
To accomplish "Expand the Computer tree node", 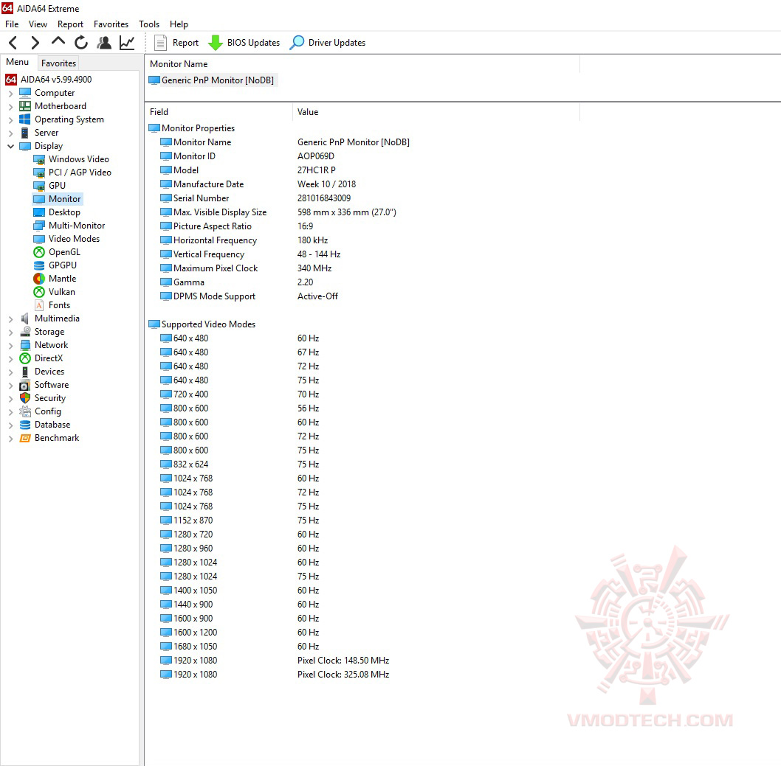I will pyautogui.click(x=10, y=93).
